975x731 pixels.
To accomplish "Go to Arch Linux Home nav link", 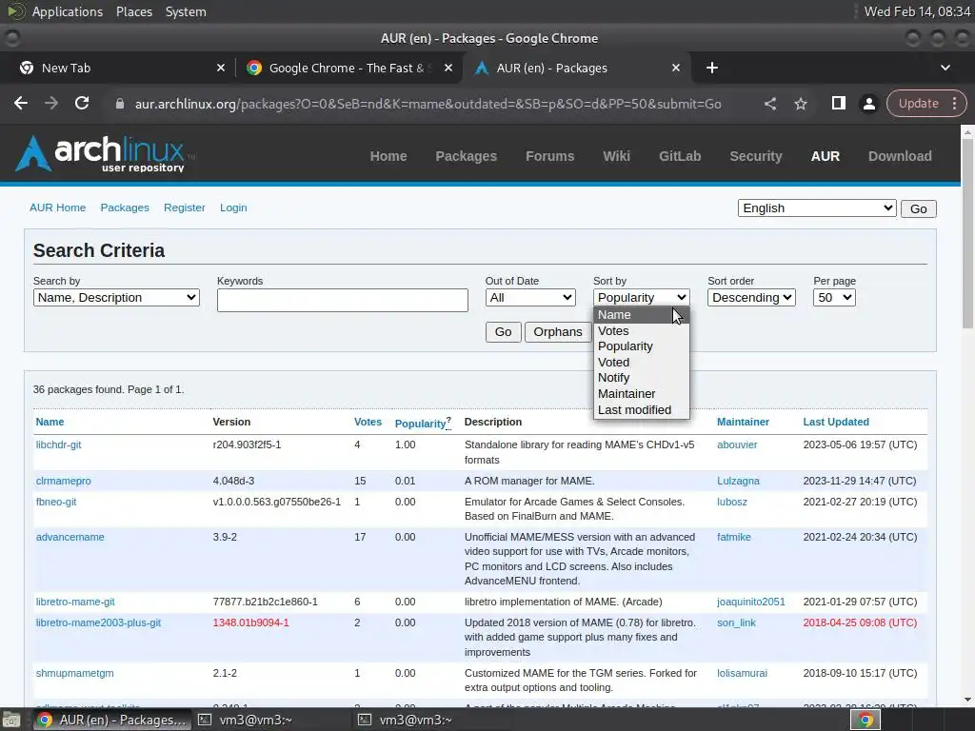I will [388, 156].
